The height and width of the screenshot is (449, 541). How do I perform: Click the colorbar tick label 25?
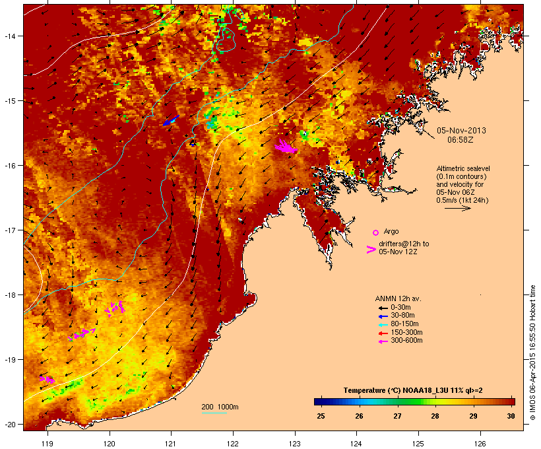(x=321, y=416)
